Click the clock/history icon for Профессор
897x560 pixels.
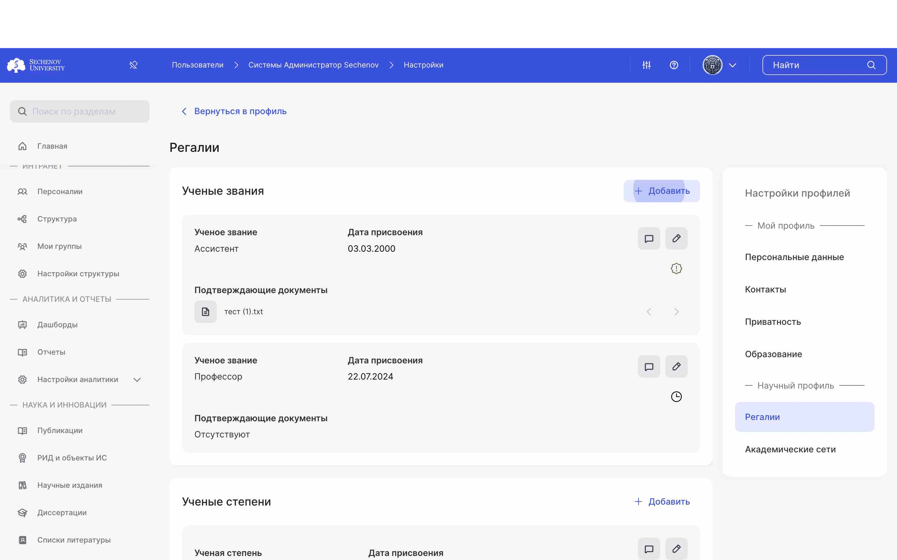676,396
